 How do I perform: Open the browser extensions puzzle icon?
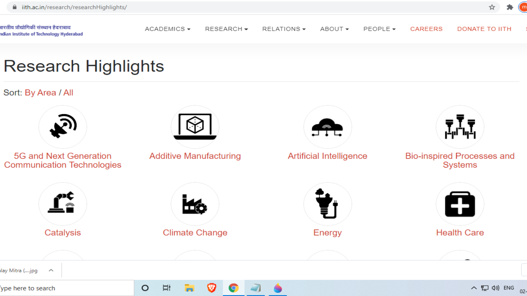point(509,7)
